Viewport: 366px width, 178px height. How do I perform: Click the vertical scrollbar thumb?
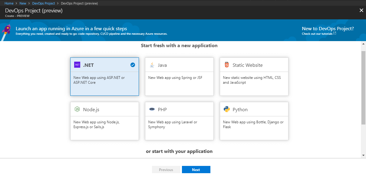[364, 88]
